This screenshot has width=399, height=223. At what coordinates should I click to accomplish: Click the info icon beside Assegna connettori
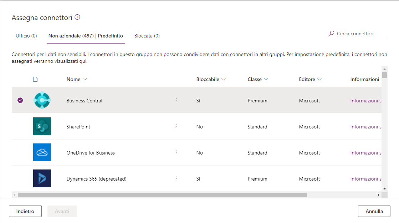click(x=77, y=17)
